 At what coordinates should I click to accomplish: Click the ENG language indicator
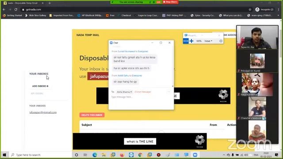click(x=256, y=155)
